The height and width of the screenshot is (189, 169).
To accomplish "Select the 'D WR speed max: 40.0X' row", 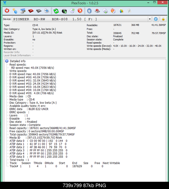I will click(33, 74).
